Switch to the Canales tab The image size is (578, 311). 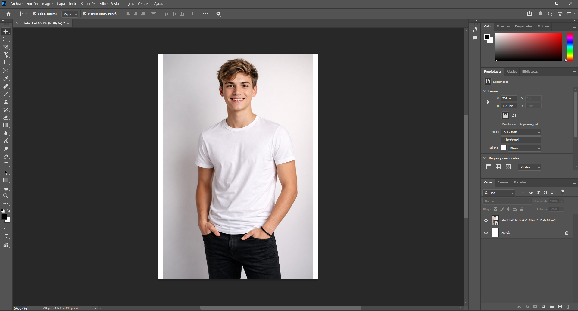point(502,182)
